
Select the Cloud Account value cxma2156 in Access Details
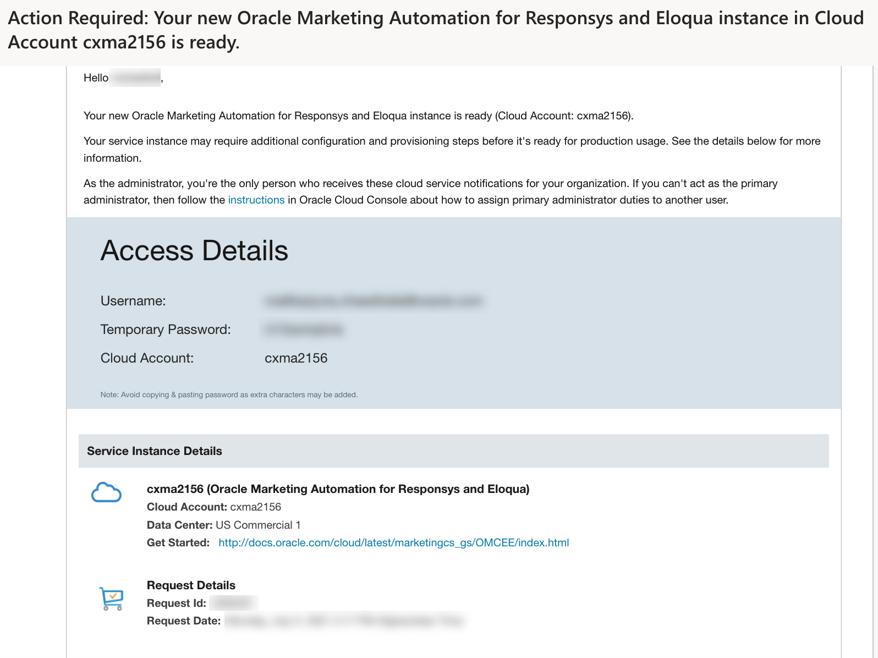tap(296, 358)
